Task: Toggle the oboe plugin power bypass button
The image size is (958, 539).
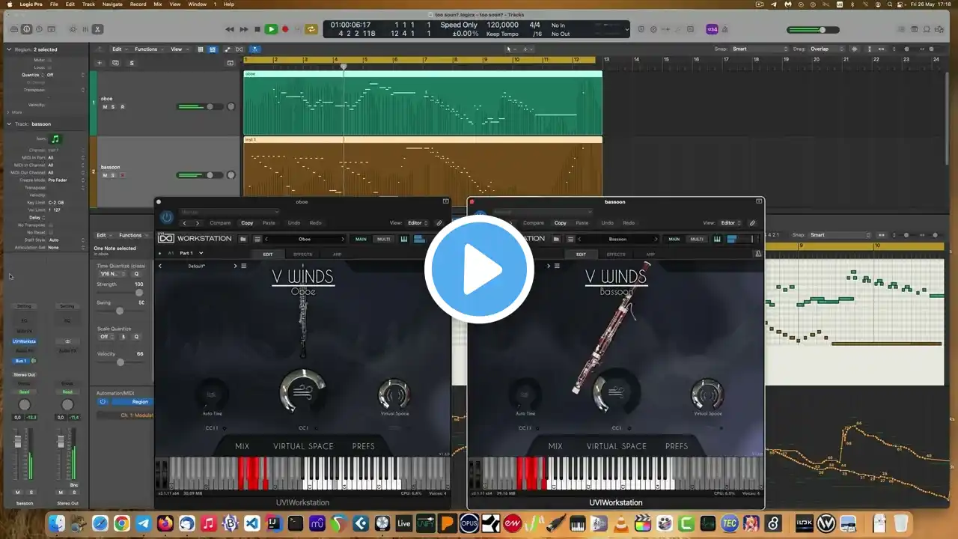Action: (166, 217)
